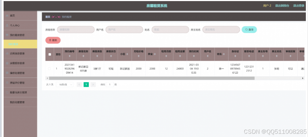Click the icon beside 房屋报修管理
The image size is (308, 137).
[x=7, y=63]
